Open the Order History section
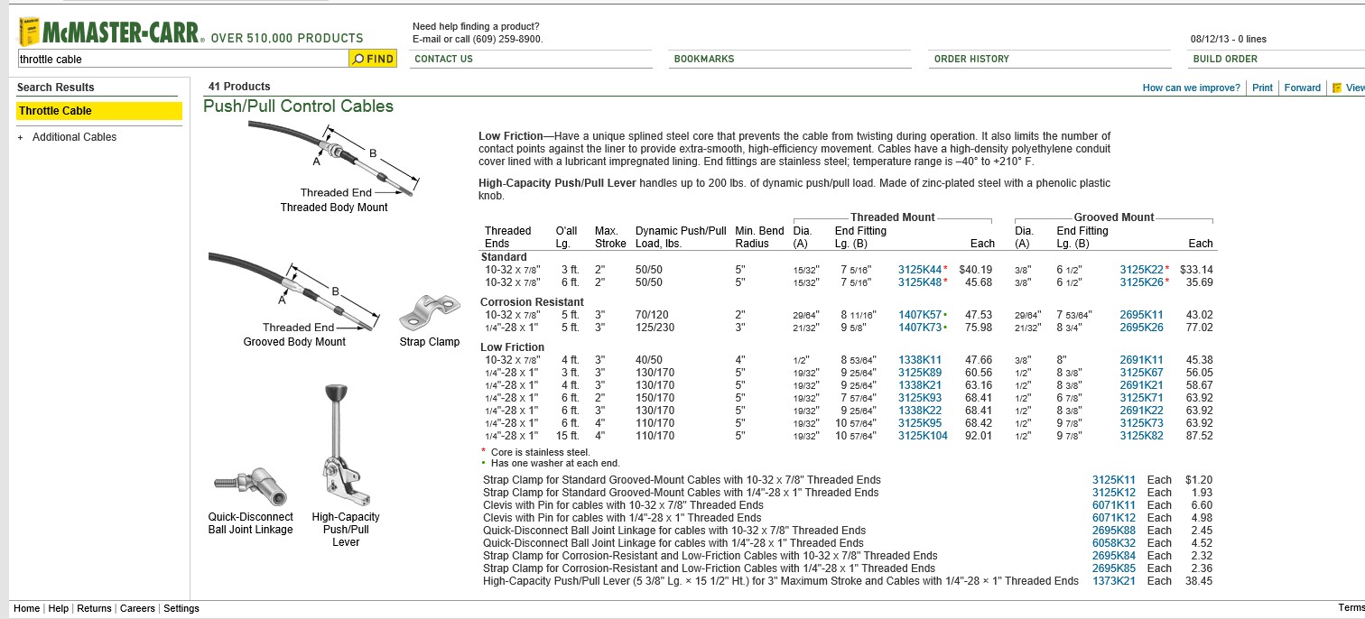The width and height of the screenshot is (1365, 619). tap(970, 59)
